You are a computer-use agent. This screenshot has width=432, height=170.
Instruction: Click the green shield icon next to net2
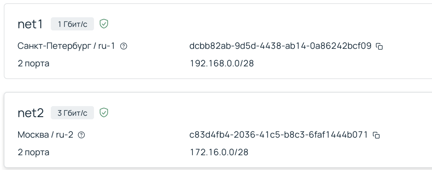tap(104, 113)
